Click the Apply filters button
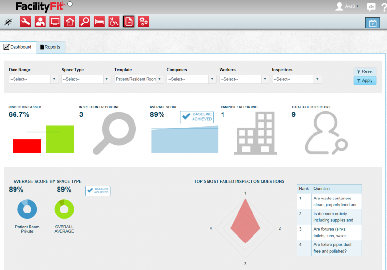The width and height of the screenshot is (387, 270). [365, 80]
